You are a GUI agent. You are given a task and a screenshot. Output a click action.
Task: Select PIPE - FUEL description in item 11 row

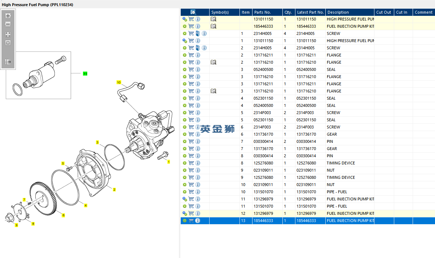coord(337,206)
